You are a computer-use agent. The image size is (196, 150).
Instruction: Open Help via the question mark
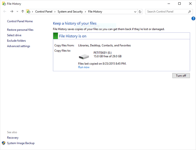point(193,19)
